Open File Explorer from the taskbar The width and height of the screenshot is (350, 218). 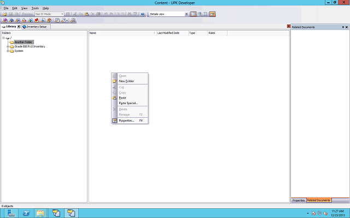[40, 213]
